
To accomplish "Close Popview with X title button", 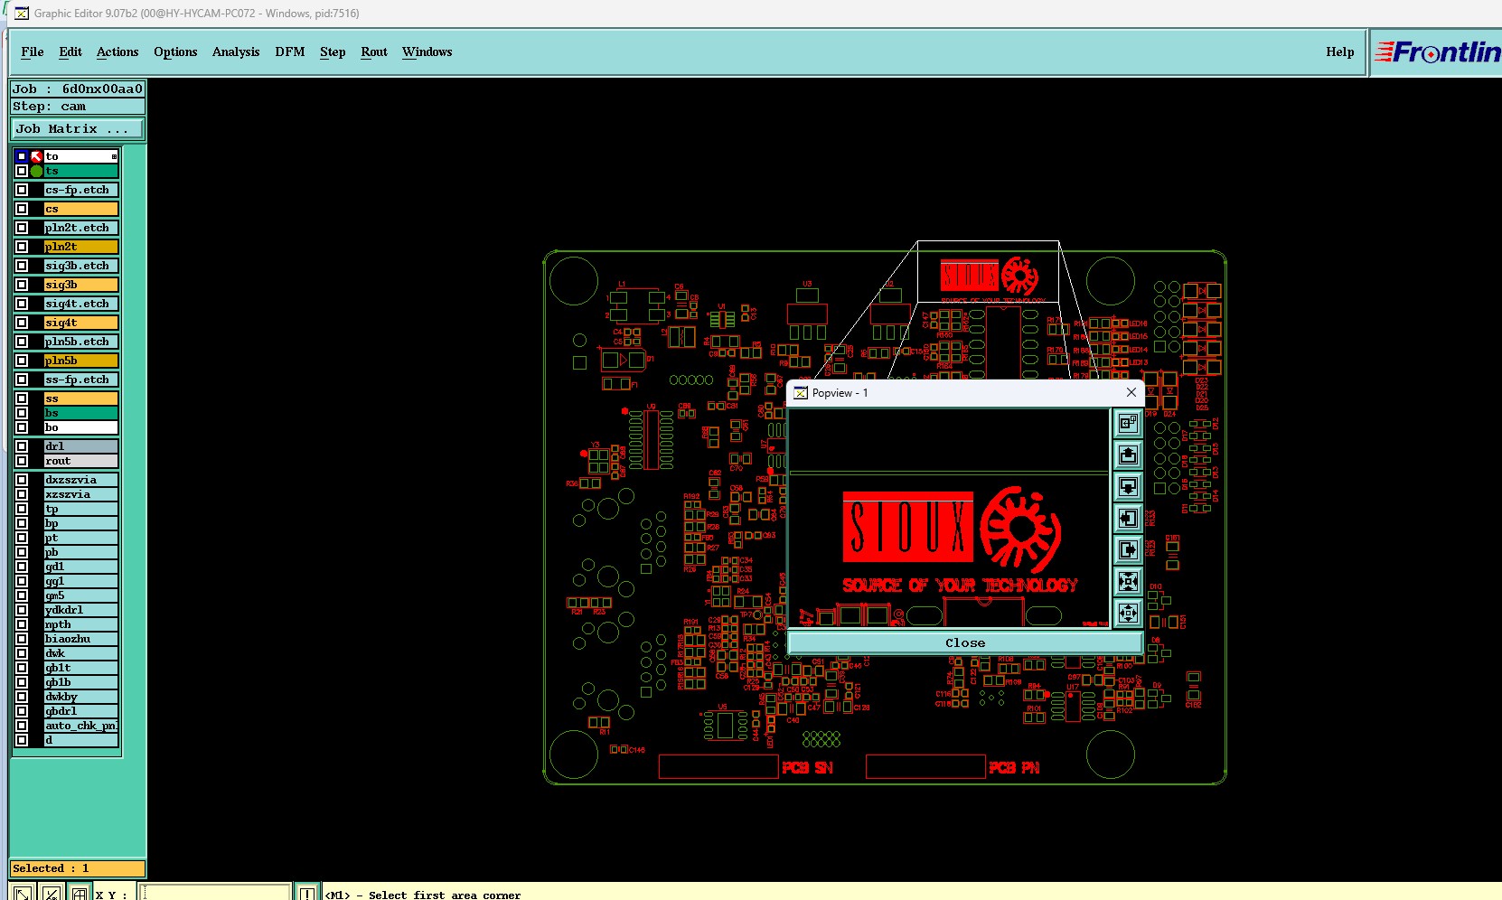I will coord(1131,392).
